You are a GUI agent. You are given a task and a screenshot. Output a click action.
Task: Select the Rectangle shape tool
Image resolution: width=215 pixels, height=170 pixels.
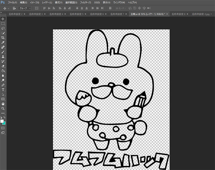pos(3,99)
